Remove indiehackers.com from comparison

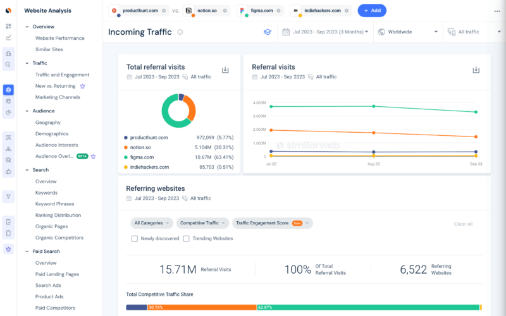(x=347, y=11)
